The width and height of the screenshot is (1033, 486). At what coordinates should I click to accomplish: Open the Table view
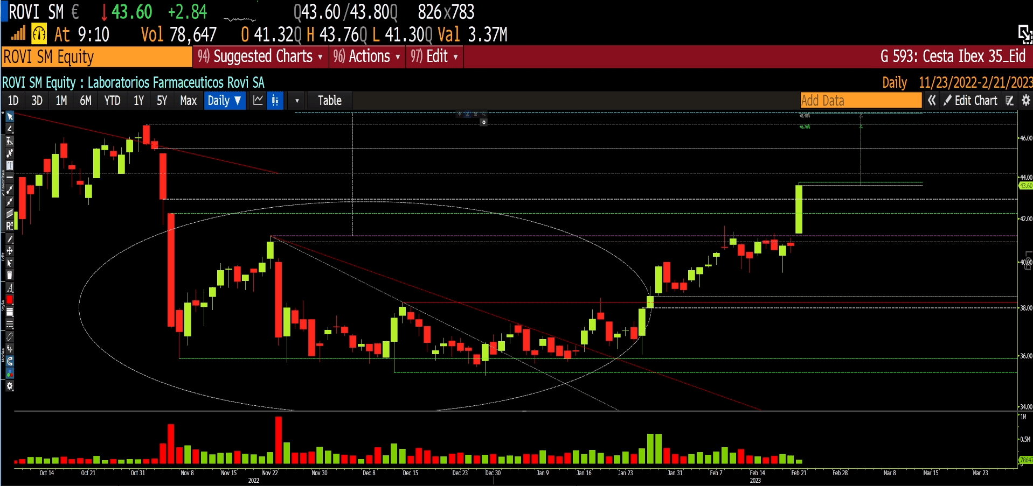(330, 100)
